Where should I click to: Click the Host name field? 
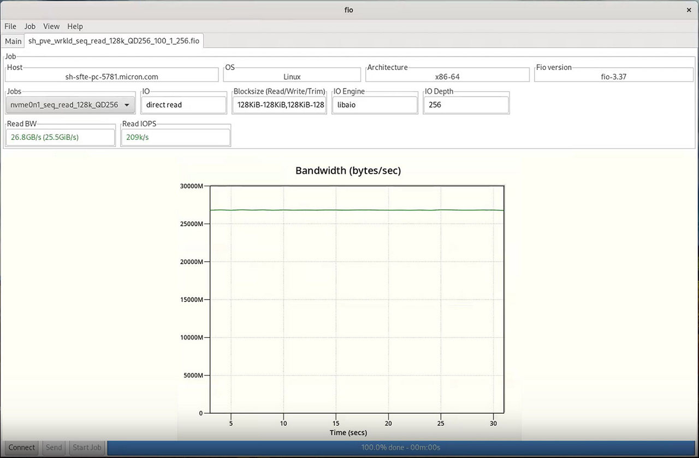point(111,77)
